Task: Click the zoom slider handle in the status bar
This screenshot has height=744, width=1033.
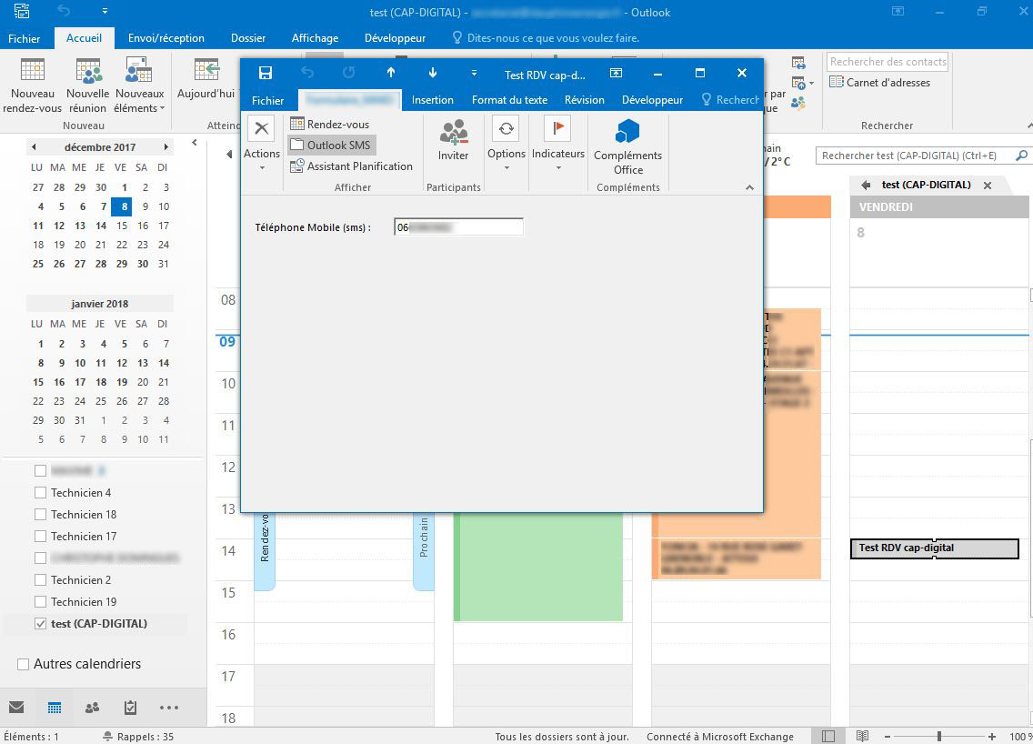Action: [x=938, y=736]
